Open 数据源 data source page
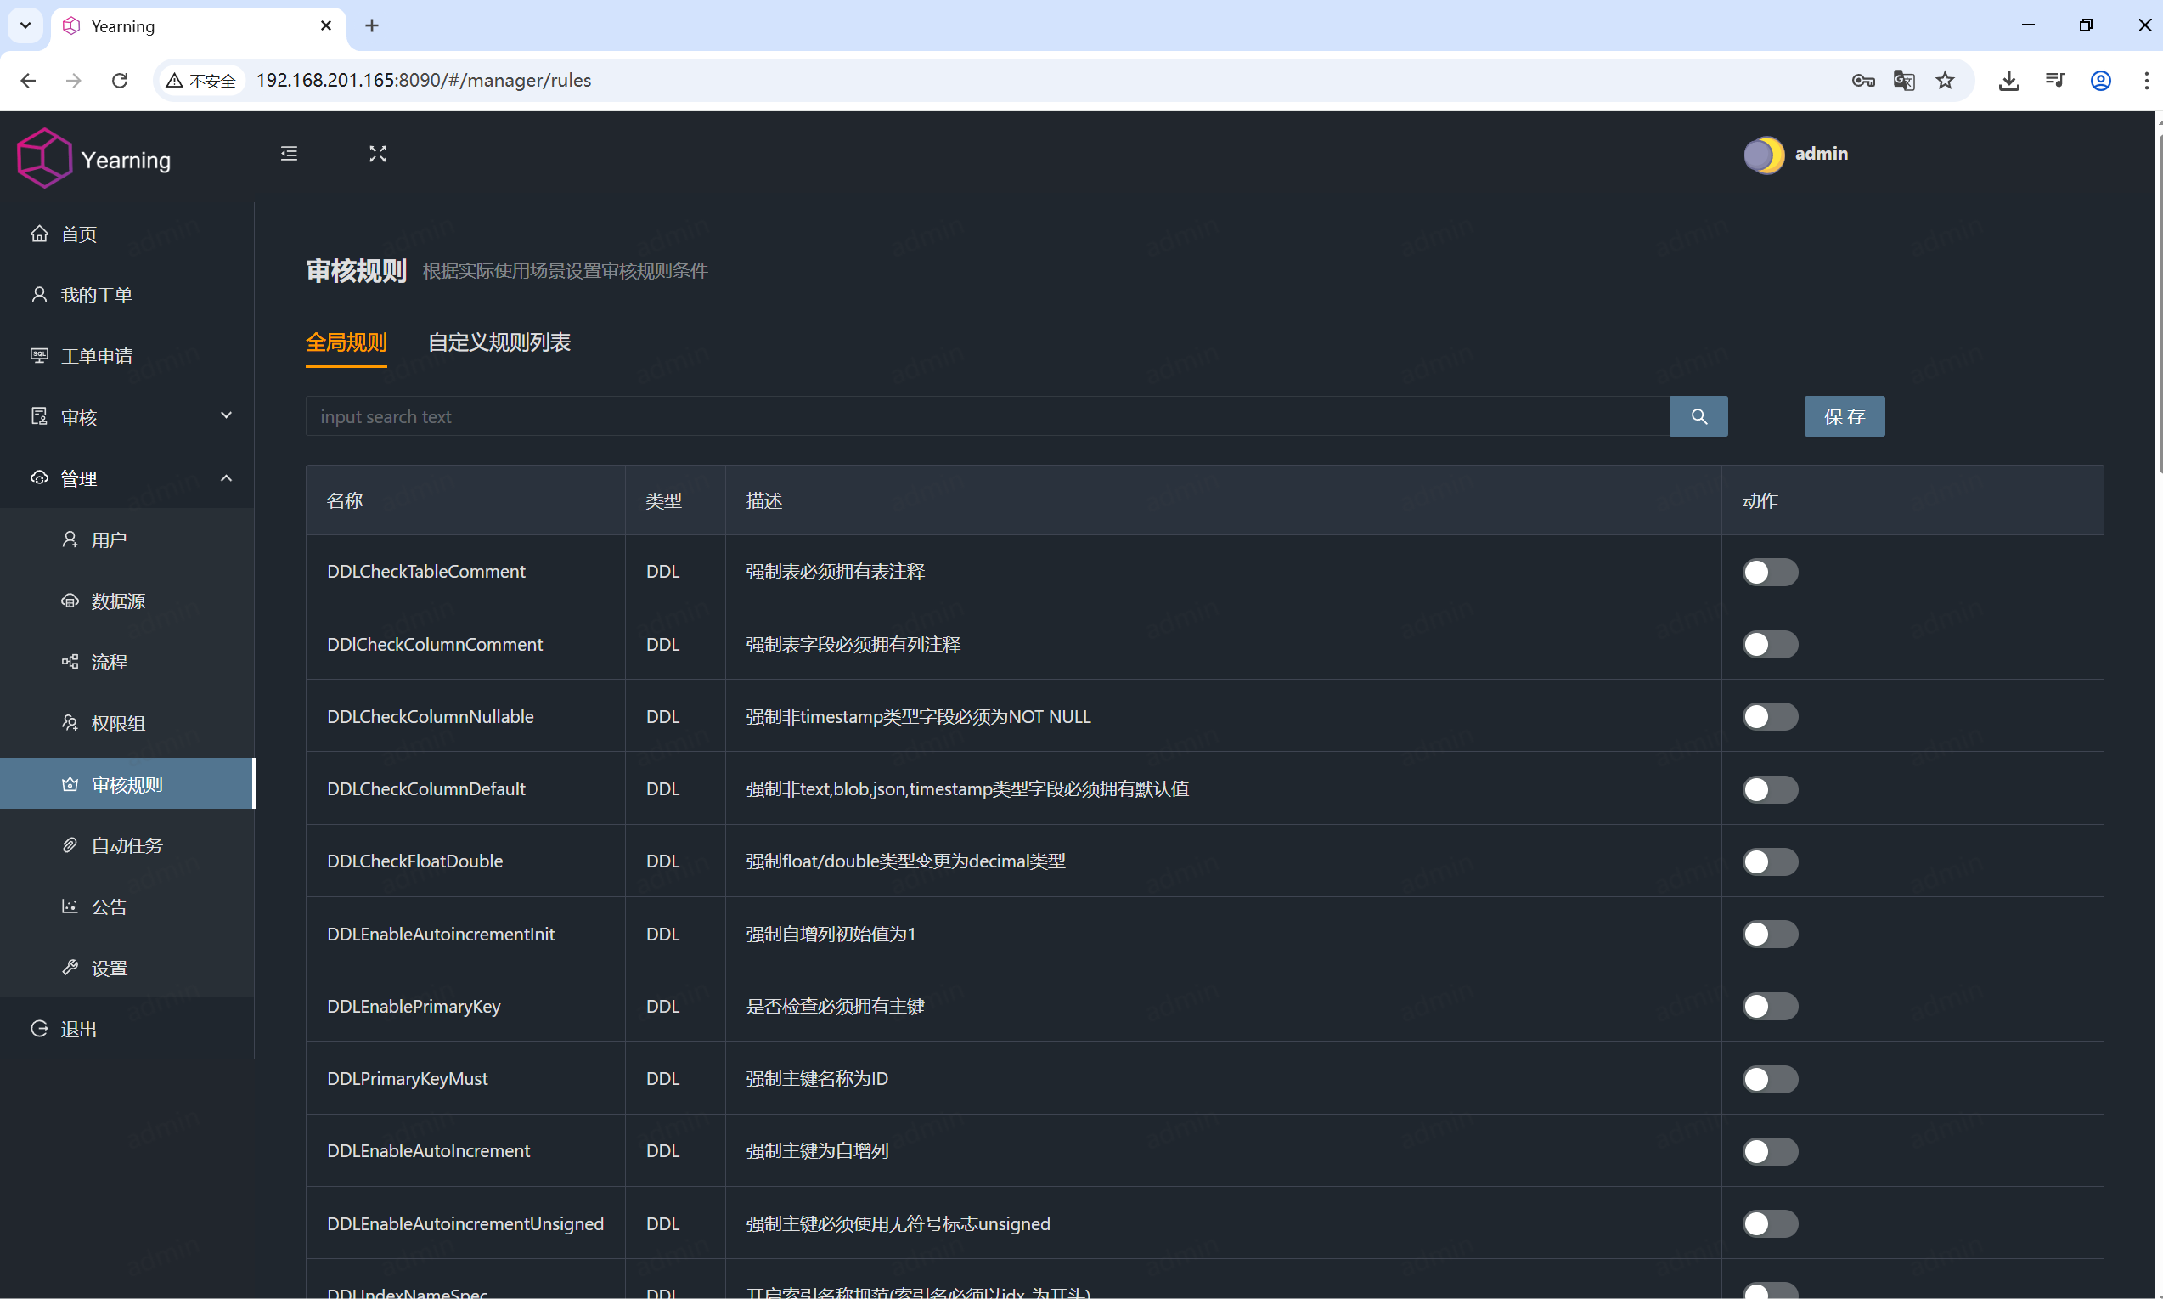The width and height of the screenshot is (2163, 1299). tap(118, 601)
